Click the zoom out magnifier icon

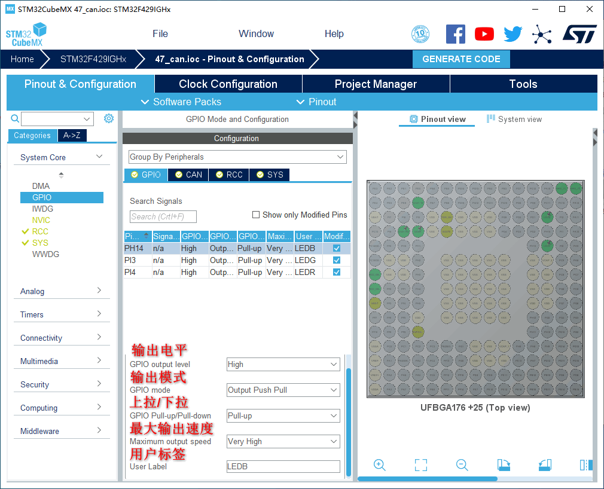coord(462,465)
